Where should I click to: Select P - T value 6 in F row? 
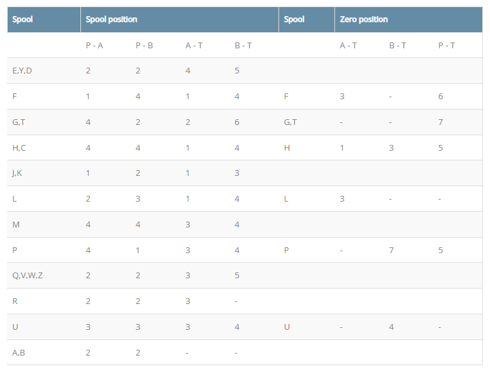click(x=440, y=96)
